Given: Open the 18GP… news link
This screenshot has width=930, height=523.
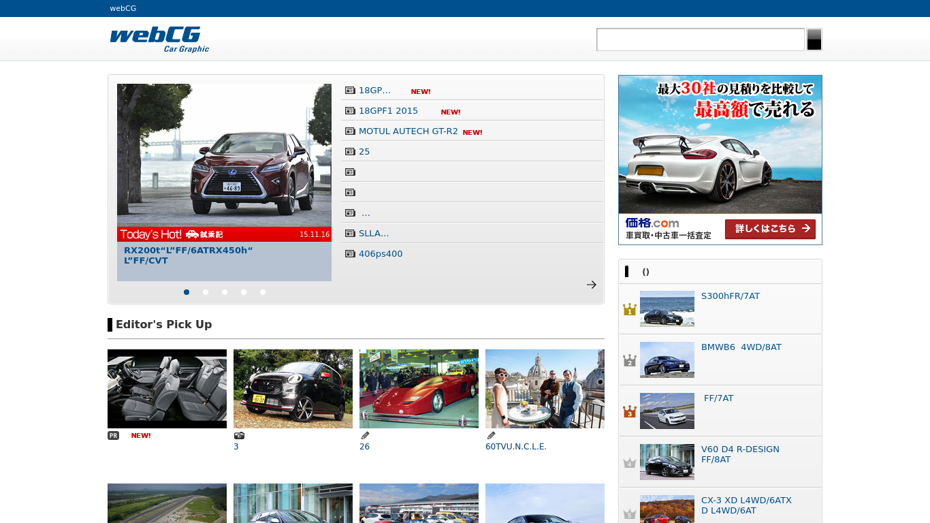Looking at the screenshot, I should [x=375, y=91].
